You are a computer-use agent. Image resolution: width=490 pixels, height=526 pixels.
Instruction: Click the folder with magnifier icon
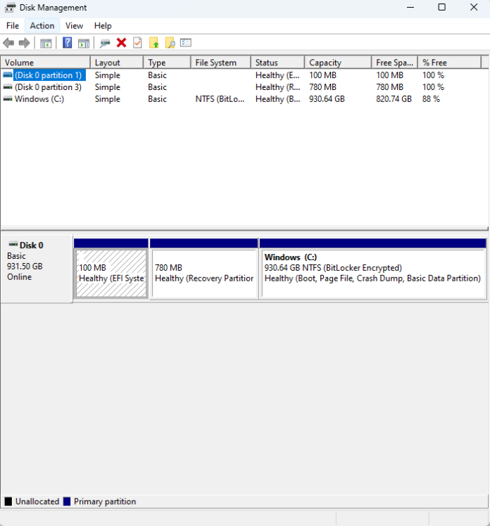(x=170, y=43)
